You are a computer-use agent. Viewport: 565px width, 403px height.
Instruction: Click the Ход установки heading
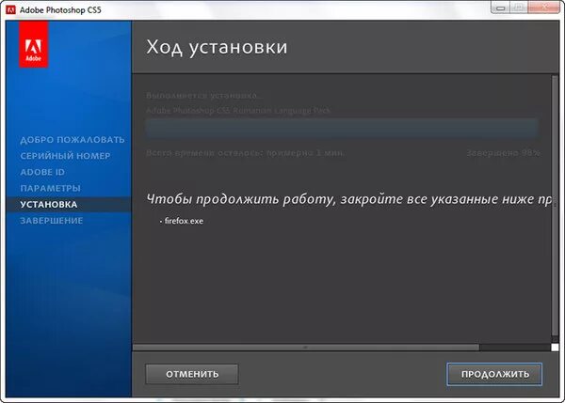(x=217, y=47)
